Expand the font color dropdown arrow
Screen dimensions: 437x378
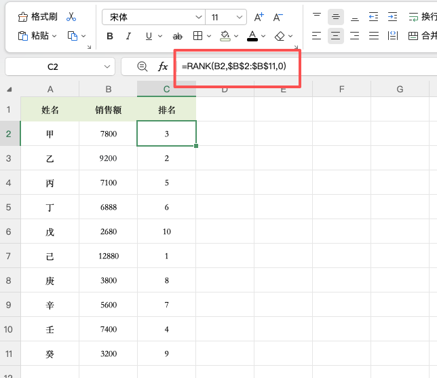(x=263, y=36)
